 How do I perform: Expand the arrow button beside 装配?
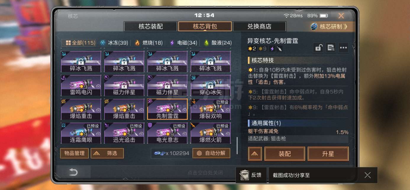pos(255,154)
